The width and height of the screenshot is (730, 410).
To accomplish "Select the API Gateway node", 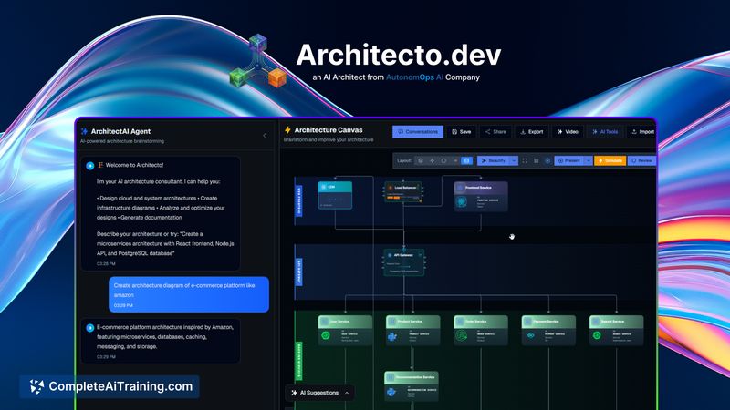I will pos(403,262).
